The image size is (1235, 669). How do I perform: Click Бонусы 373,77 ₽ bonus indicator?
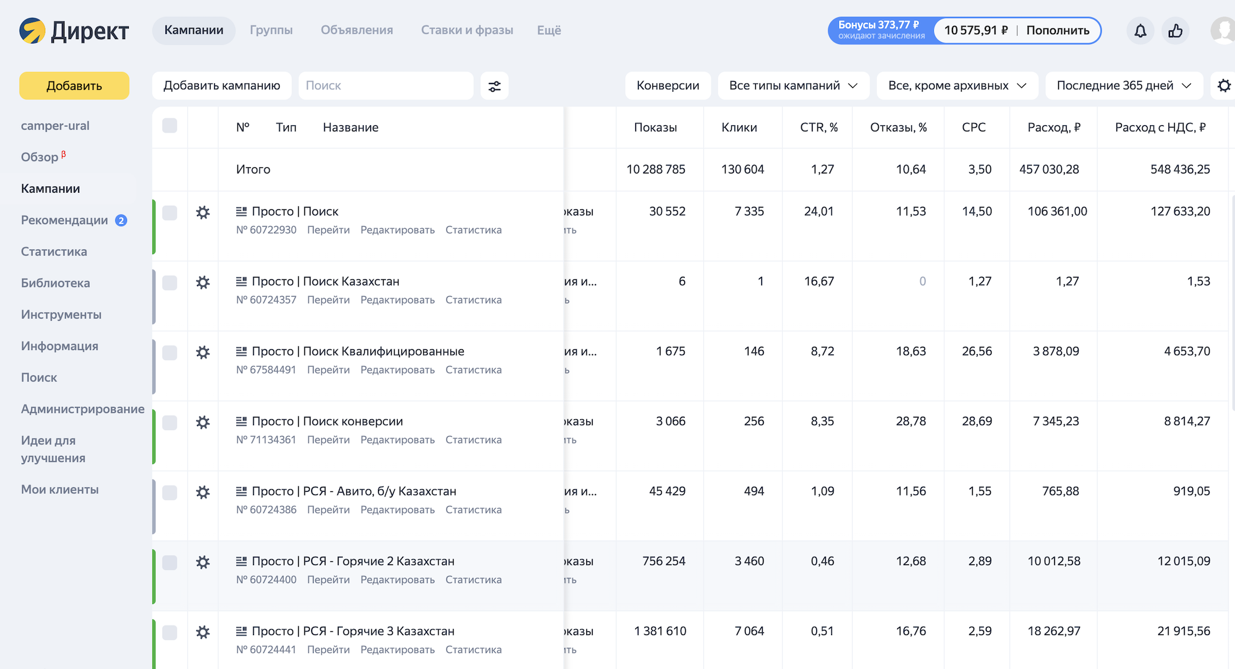881,30
